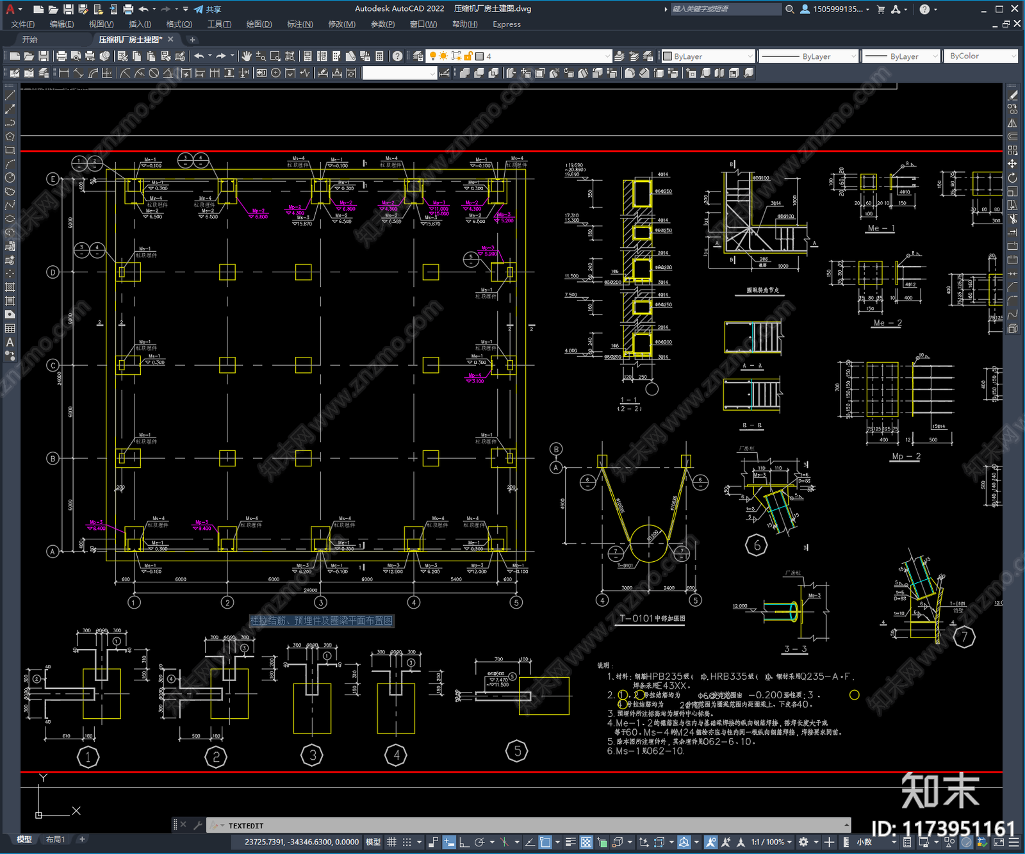The image size is (1025, 854).
Task: Open the Help question mark icon in toolbar
Action: click(397, 56)
